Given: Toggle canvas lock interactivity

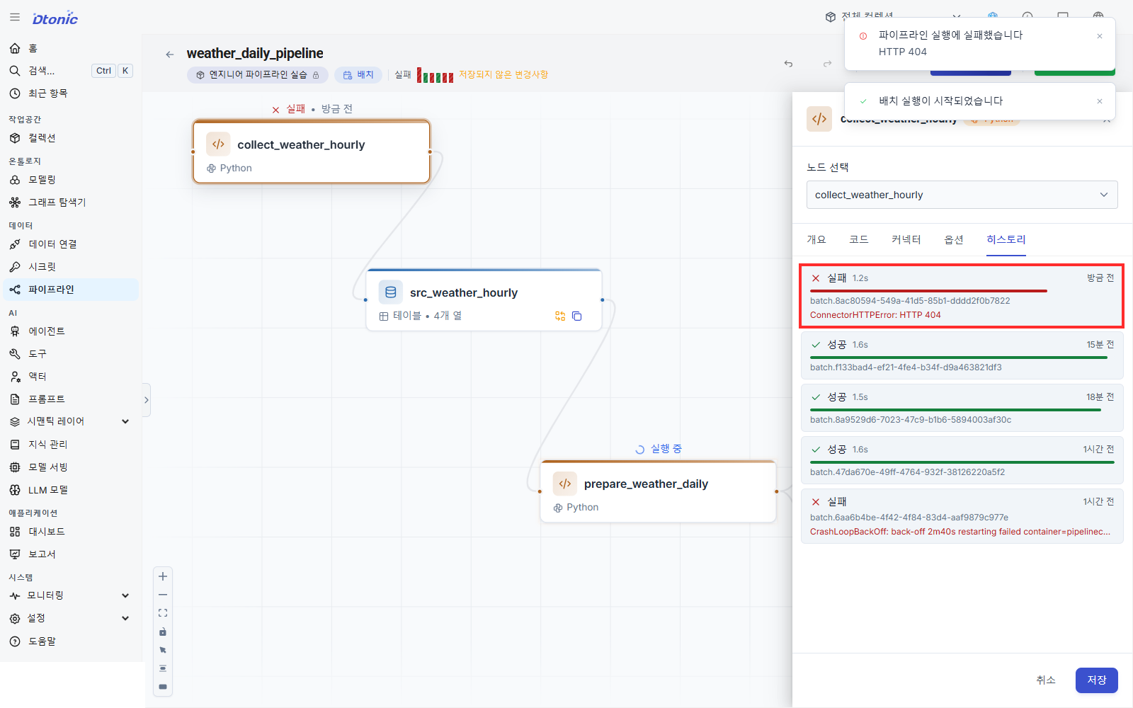Looking at the screenshot, I should click(x=163, y=632).
